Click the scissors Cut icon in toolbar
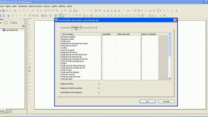Screen dimensions: 208x117 coord(20,11)
